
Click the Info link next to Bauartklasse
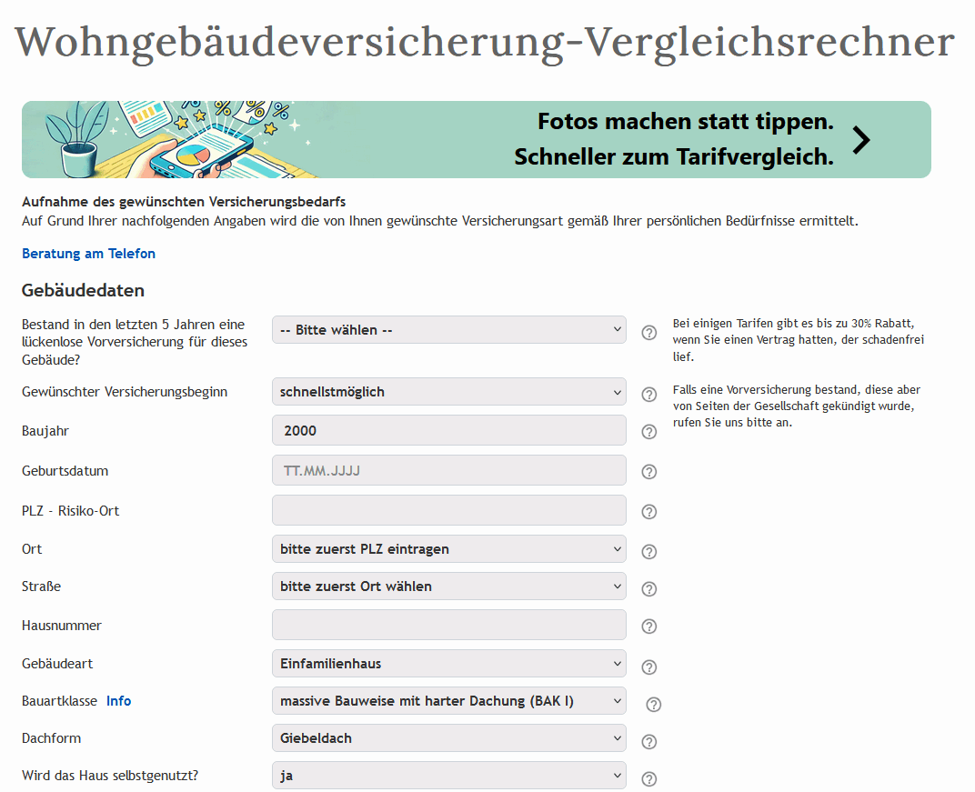point(118,700)
